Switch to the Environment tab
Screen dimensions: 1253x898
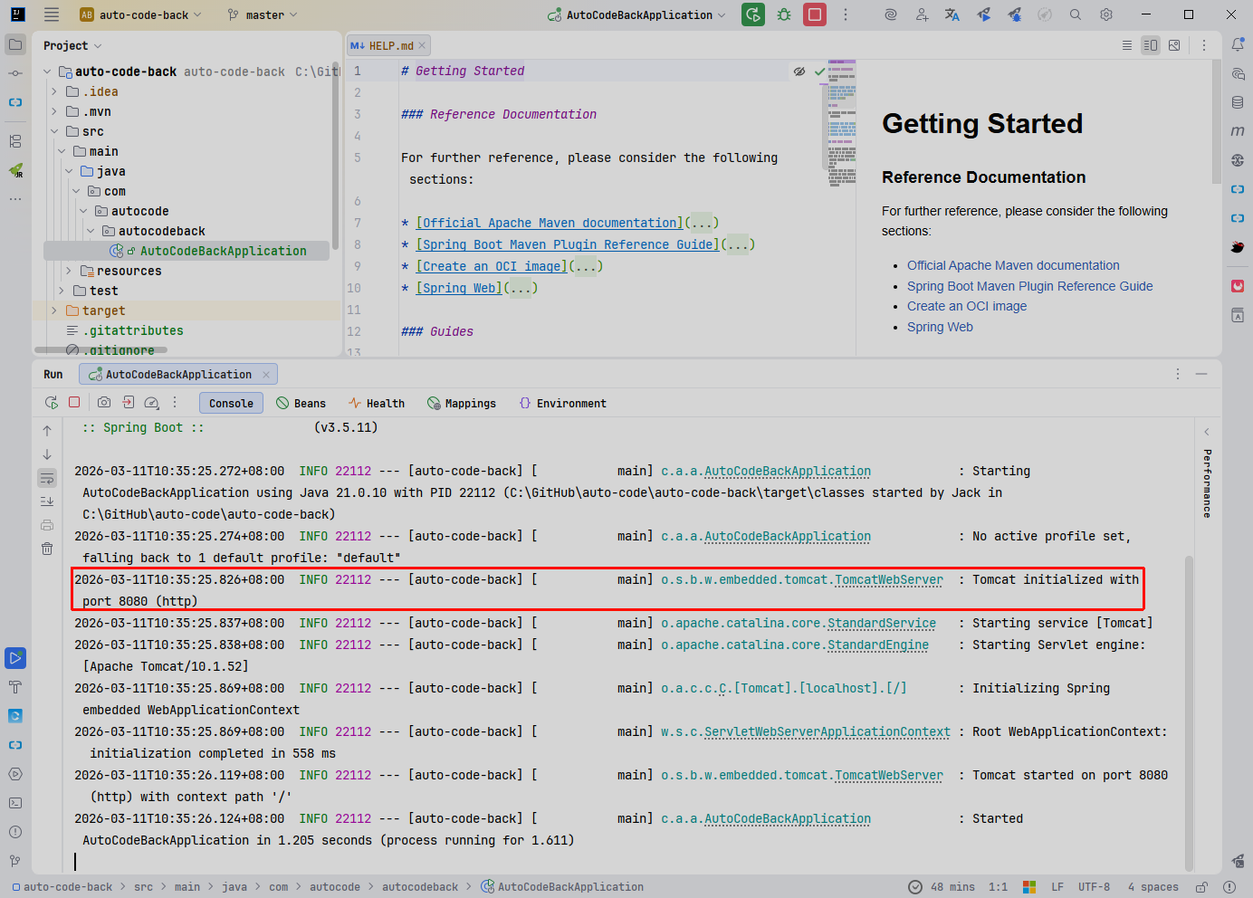click(x=562, y=403)
